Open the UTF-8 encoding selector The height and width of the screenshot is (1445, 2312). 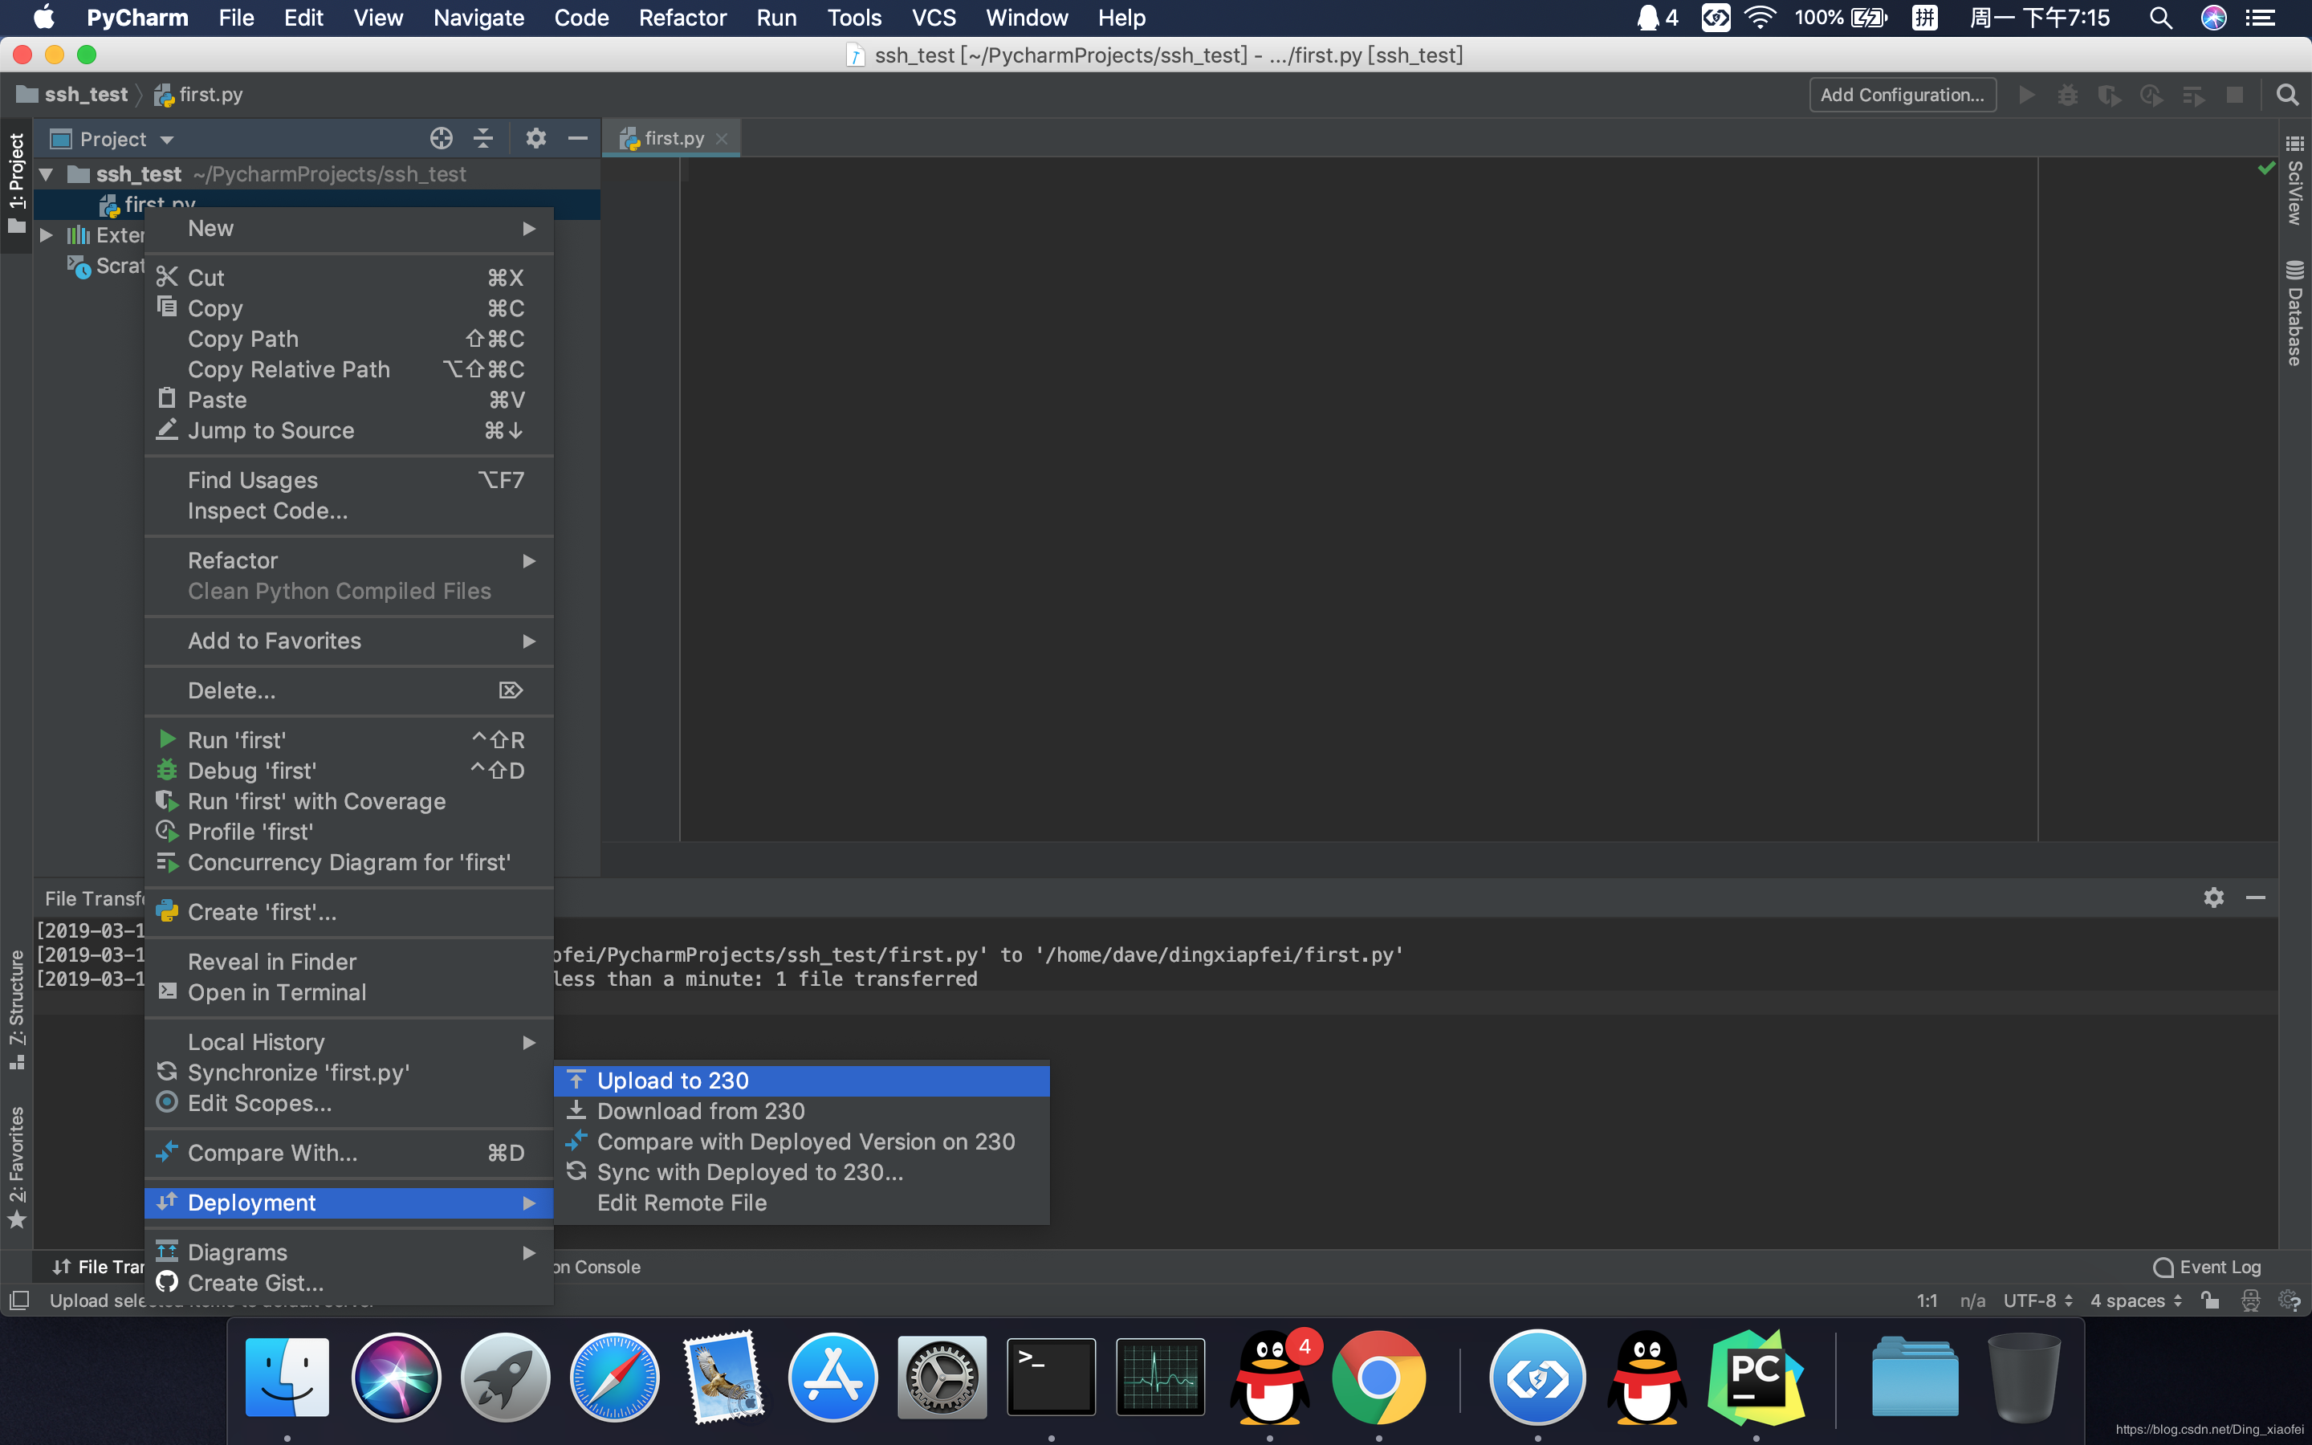(2037, 1300)
